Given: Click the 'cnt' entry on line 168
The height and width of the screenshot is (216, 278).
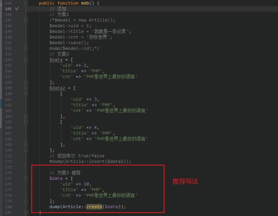Looking at the screenshot, I should click(x=109, y=139).
